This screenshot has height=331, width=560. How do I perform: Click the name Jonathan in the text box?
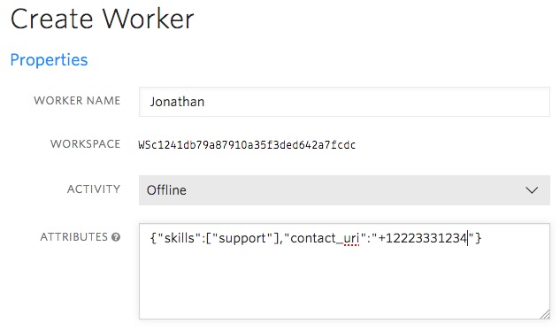pyautogui.click(x=177, y=102)
